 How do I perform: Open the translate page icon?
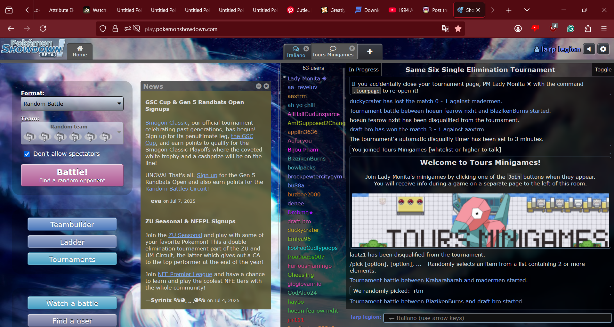[x=445, y=29]
